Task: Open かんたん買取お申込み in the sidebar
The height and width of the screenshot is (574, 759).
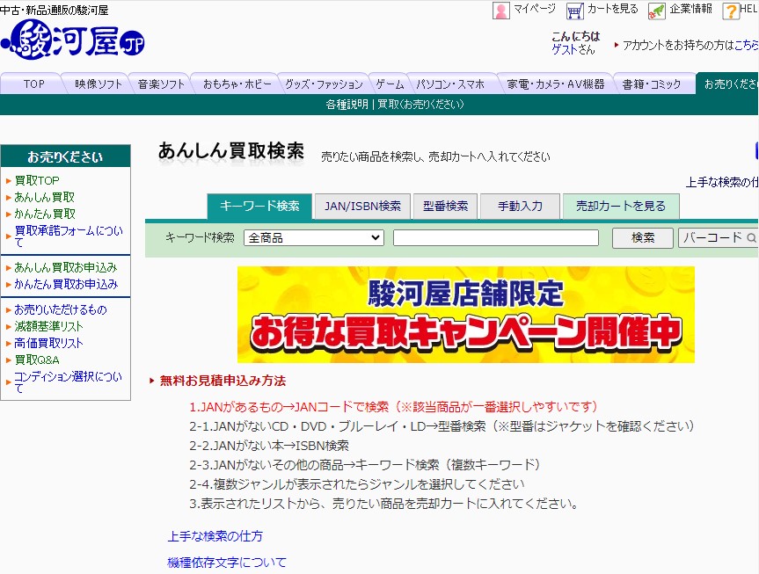Action: 66,284
